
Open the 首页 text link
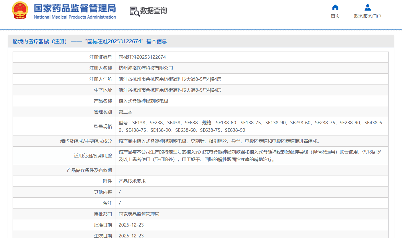tap(335, 16)
